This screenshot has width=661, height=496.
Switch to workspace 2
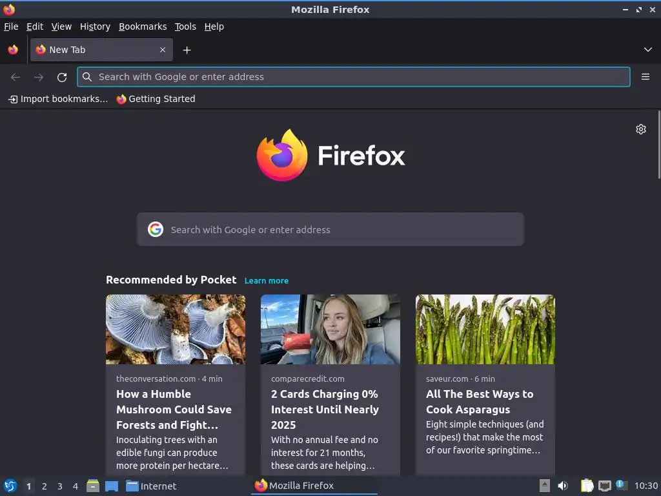[45, 486]
